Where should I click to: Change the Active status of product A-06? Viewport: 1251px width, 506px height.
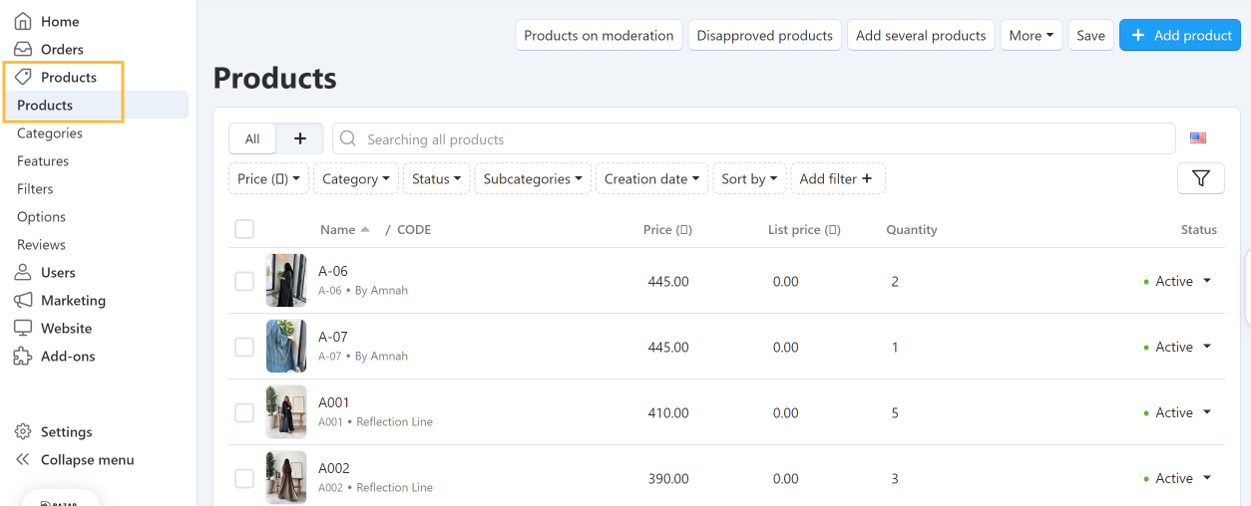tap(1177, 281)
